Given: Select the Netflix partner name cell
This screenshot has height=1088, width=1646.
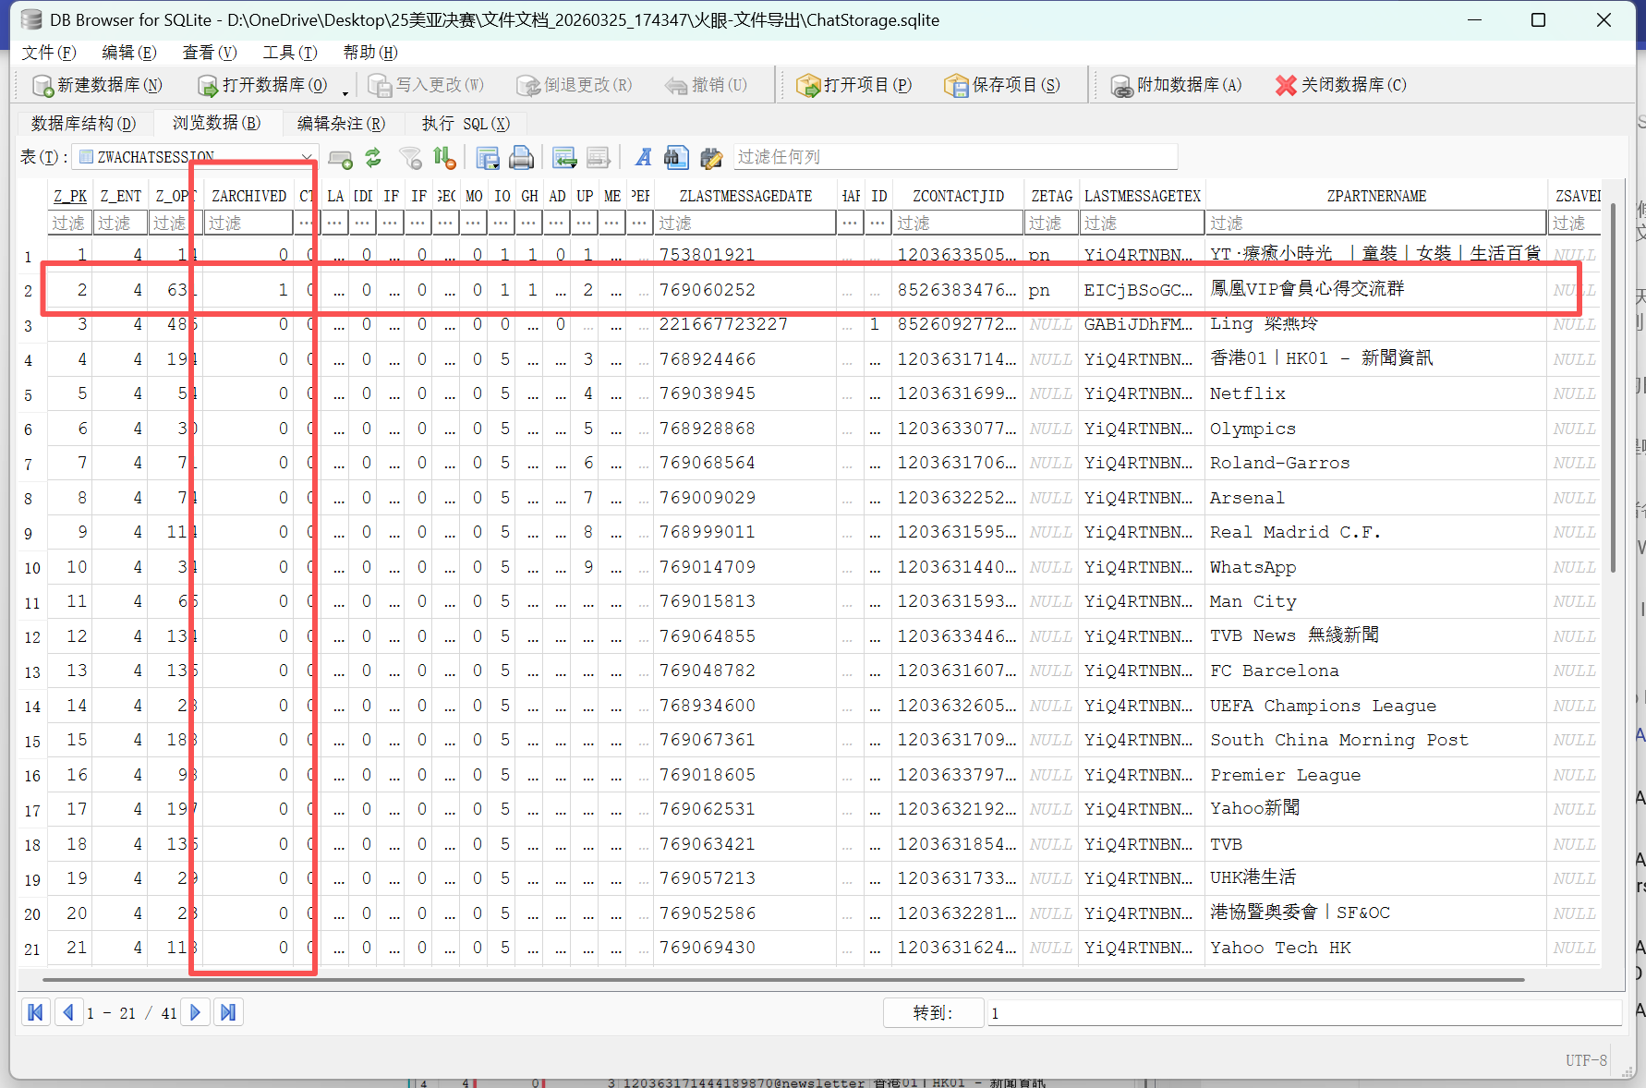Looking at the screenshot, I should click(1376, 393).
